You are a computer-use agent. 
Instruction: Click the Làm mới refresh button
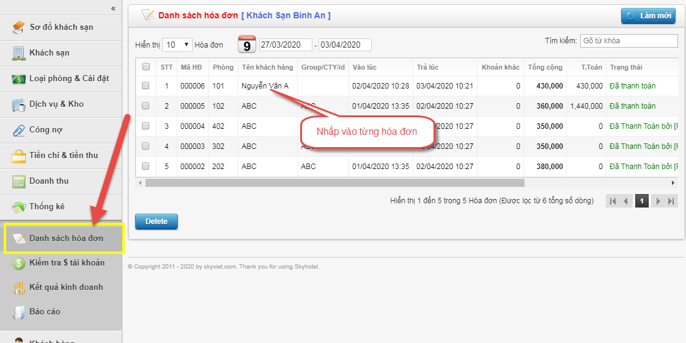[648, 16]
